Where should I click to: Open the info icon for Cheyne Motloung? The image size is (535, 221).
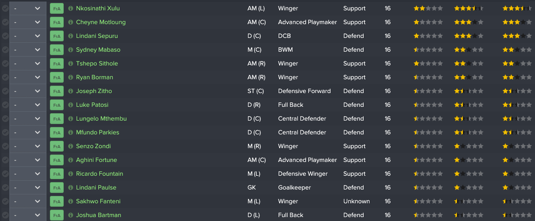point(71,22)
